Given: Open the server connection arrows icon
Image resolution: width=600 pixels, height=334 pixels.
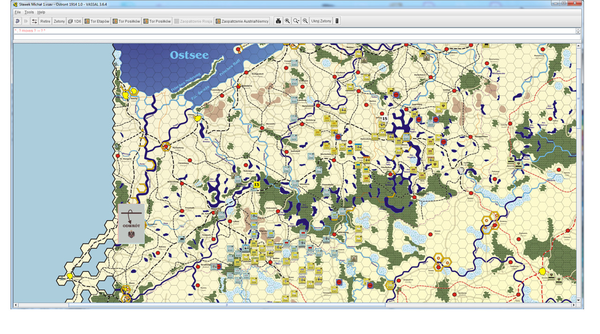Looking at the screenshot, I should [34, 21].
